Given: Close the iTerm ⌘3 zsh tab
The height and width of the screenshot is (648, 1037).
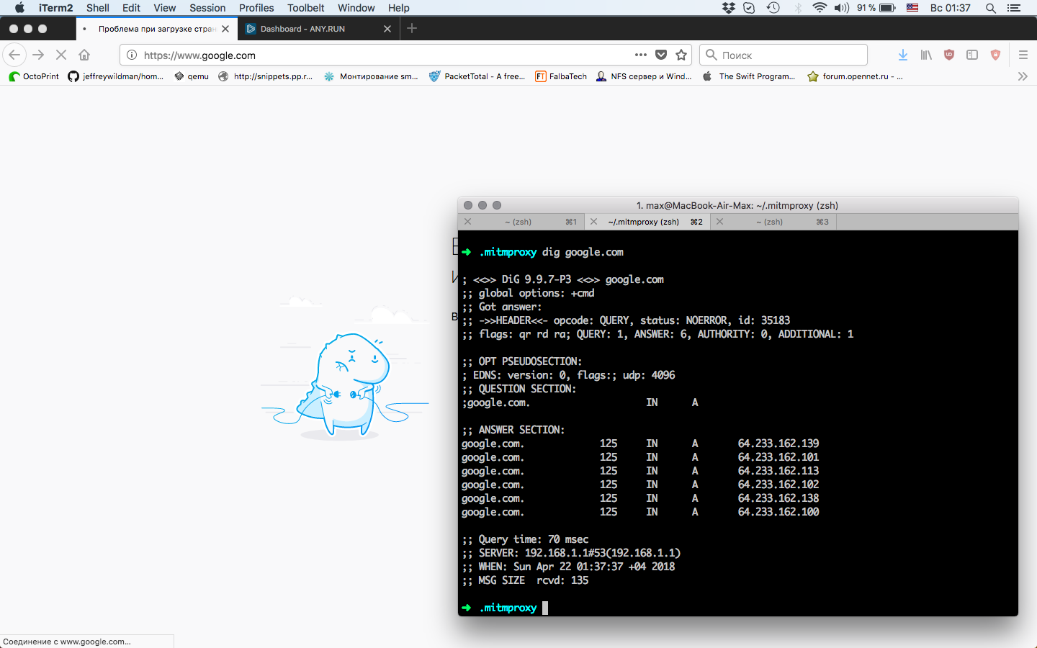Looking at the screenshot, I should [719, 222].
